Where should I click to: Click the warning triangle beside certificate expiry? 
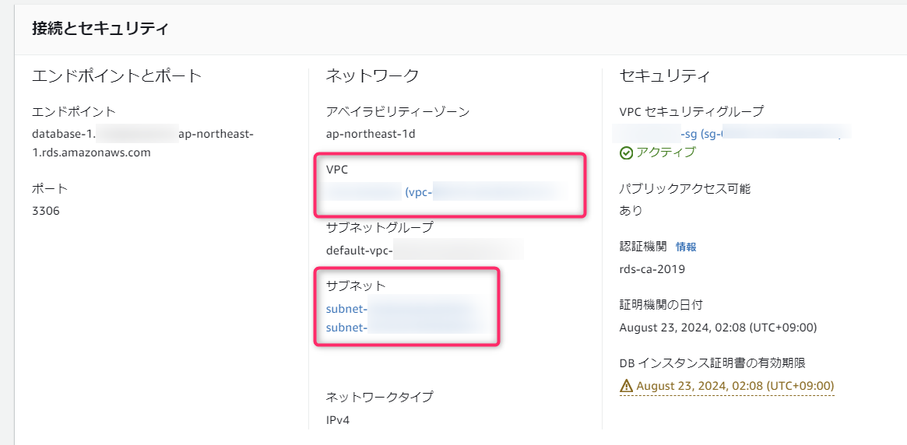(626, 386)
